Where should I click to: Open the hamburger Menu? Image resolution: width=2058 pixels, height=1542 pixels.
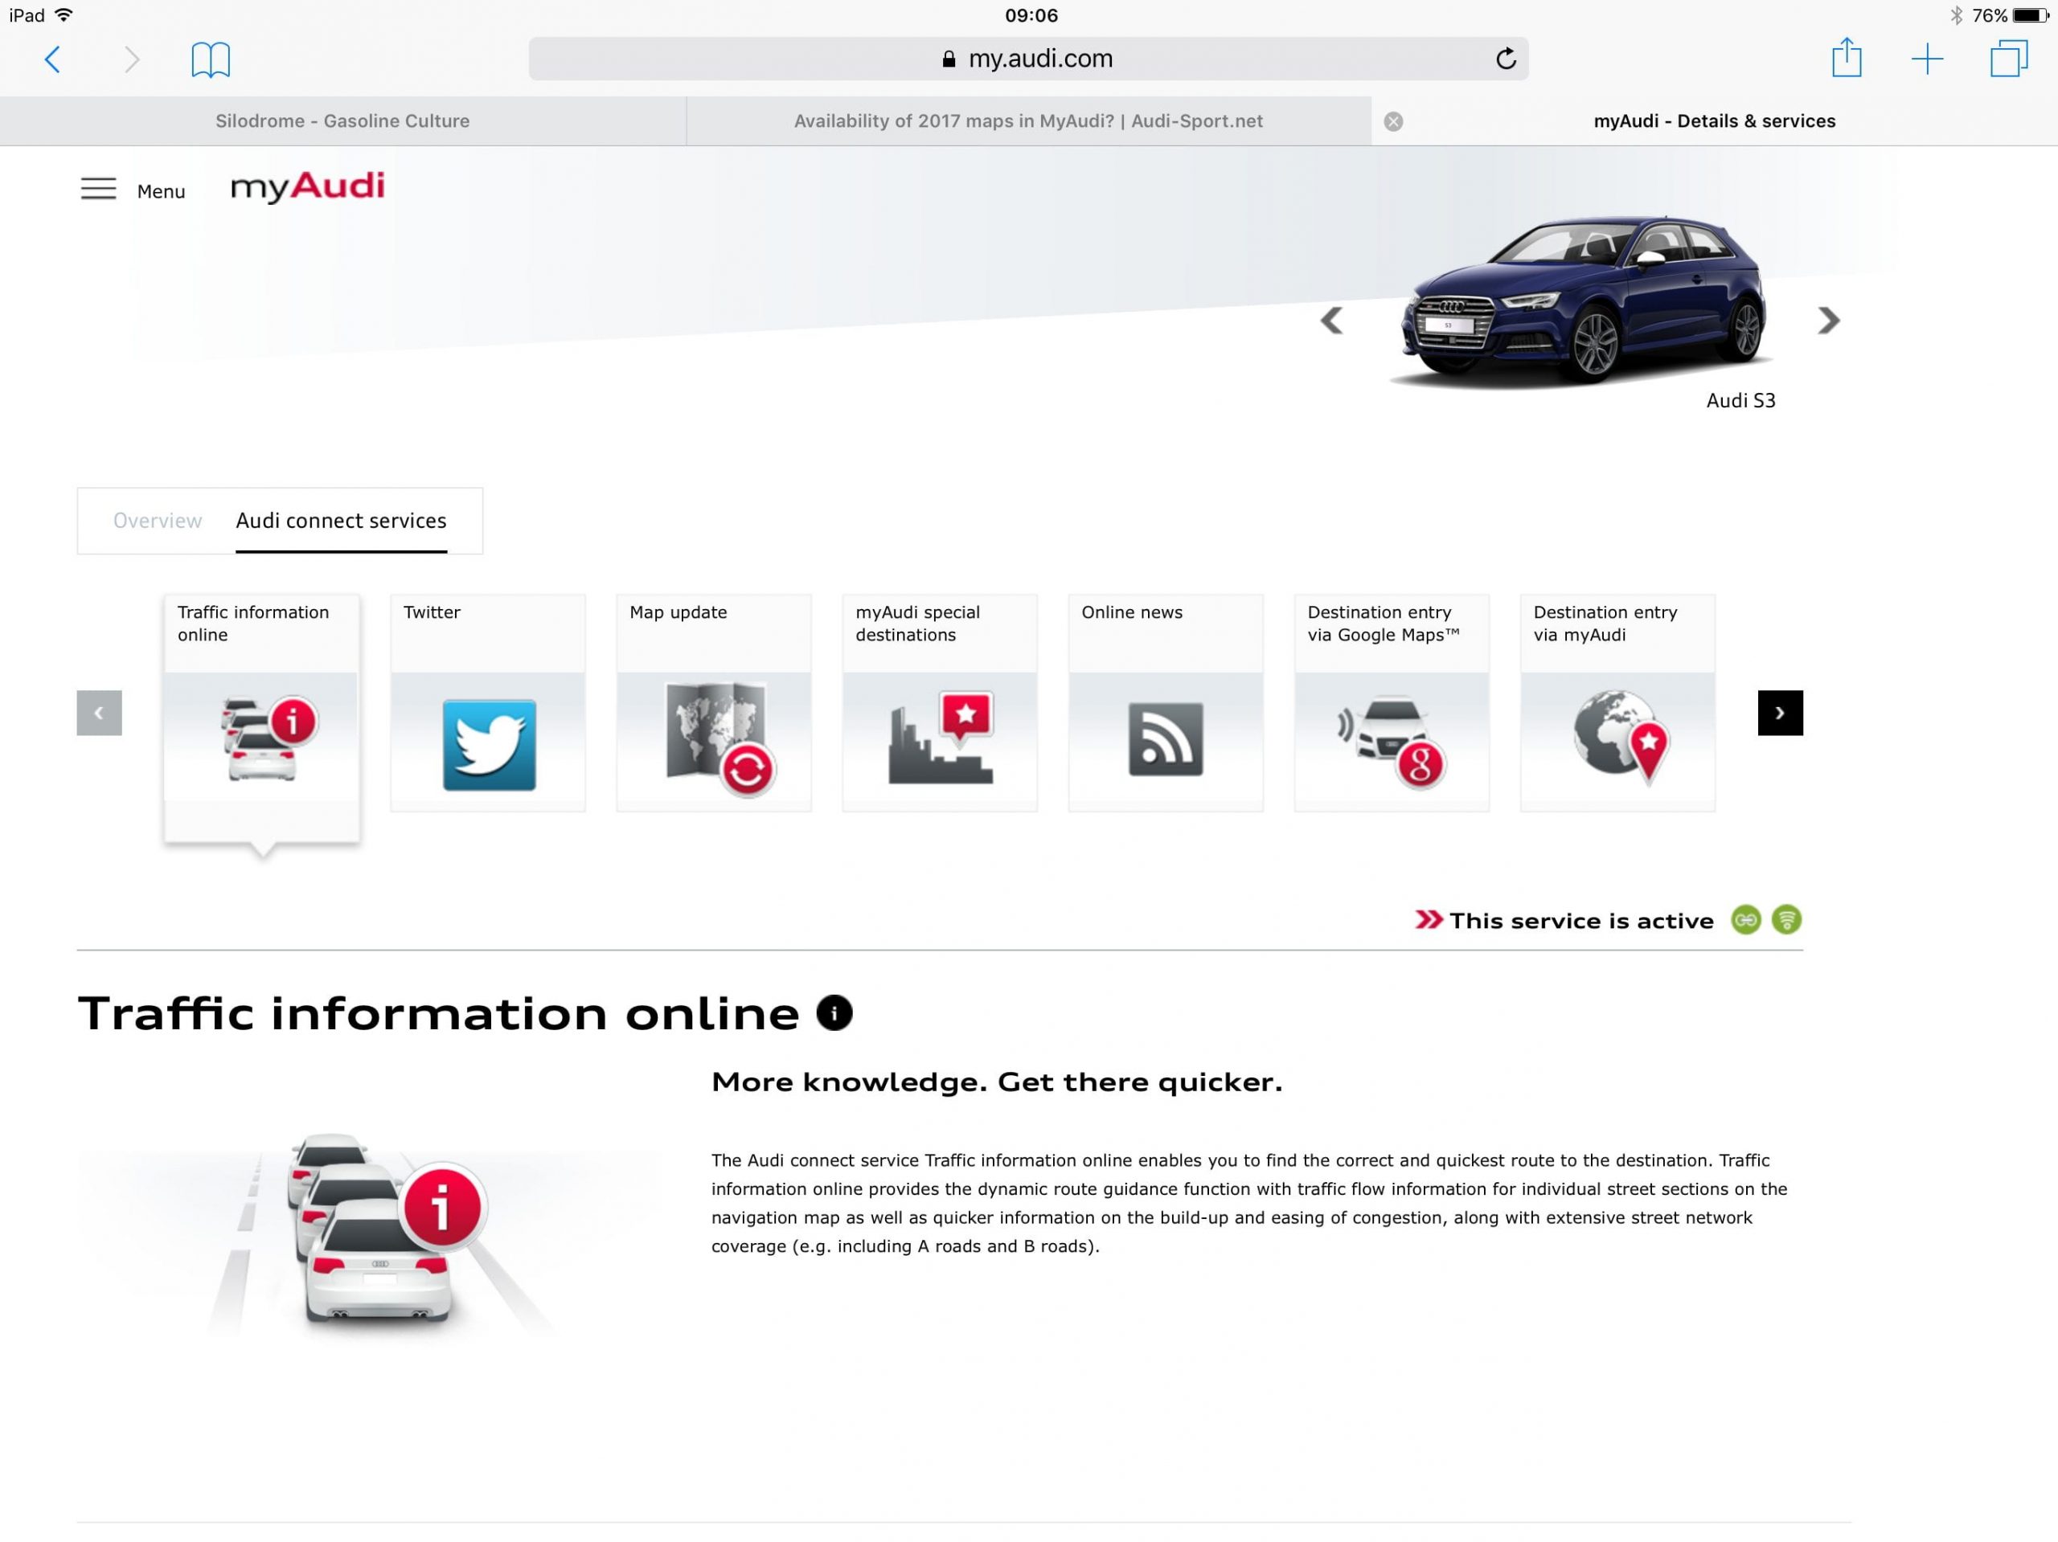[99, 190]
